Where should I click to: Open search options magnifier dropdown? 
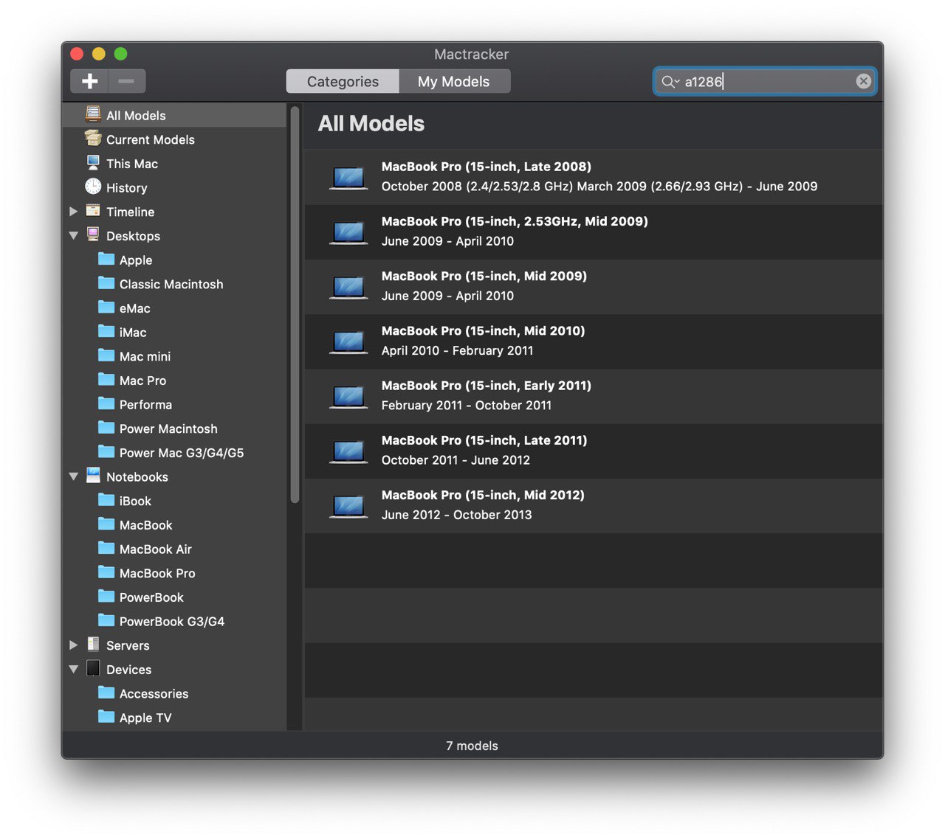[x=670, y=81]
